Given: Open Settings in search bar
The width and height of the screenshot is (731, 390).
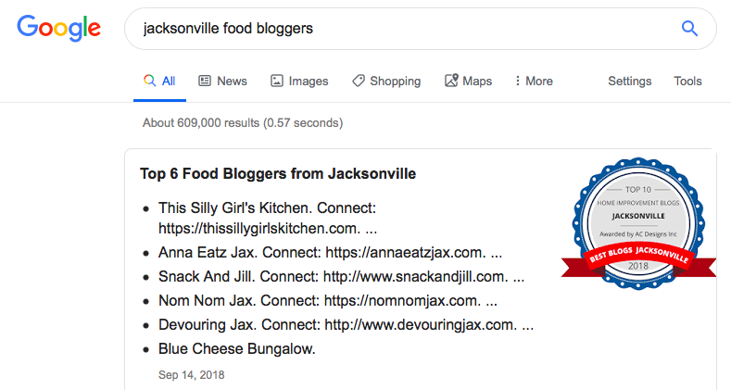Looking at the screenshot, I should 629,82.
